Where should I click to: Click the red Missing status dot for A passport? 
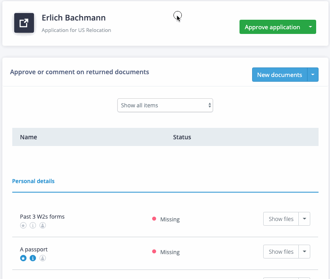154,252
